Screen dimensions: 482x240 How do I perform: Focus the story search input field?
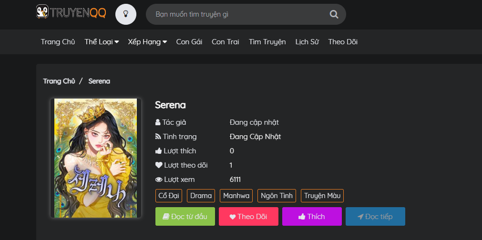pyautogui.click(x=238, y=14)
